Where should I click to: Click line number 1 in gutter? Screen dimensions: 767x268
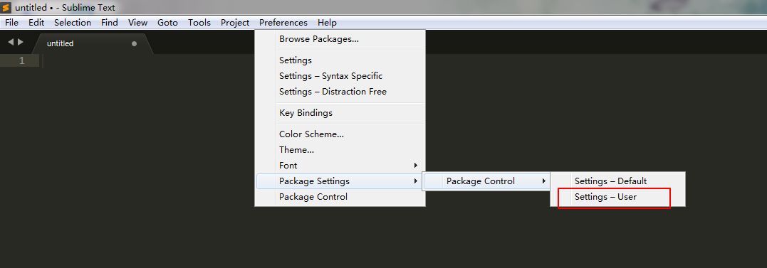(21, 60)
